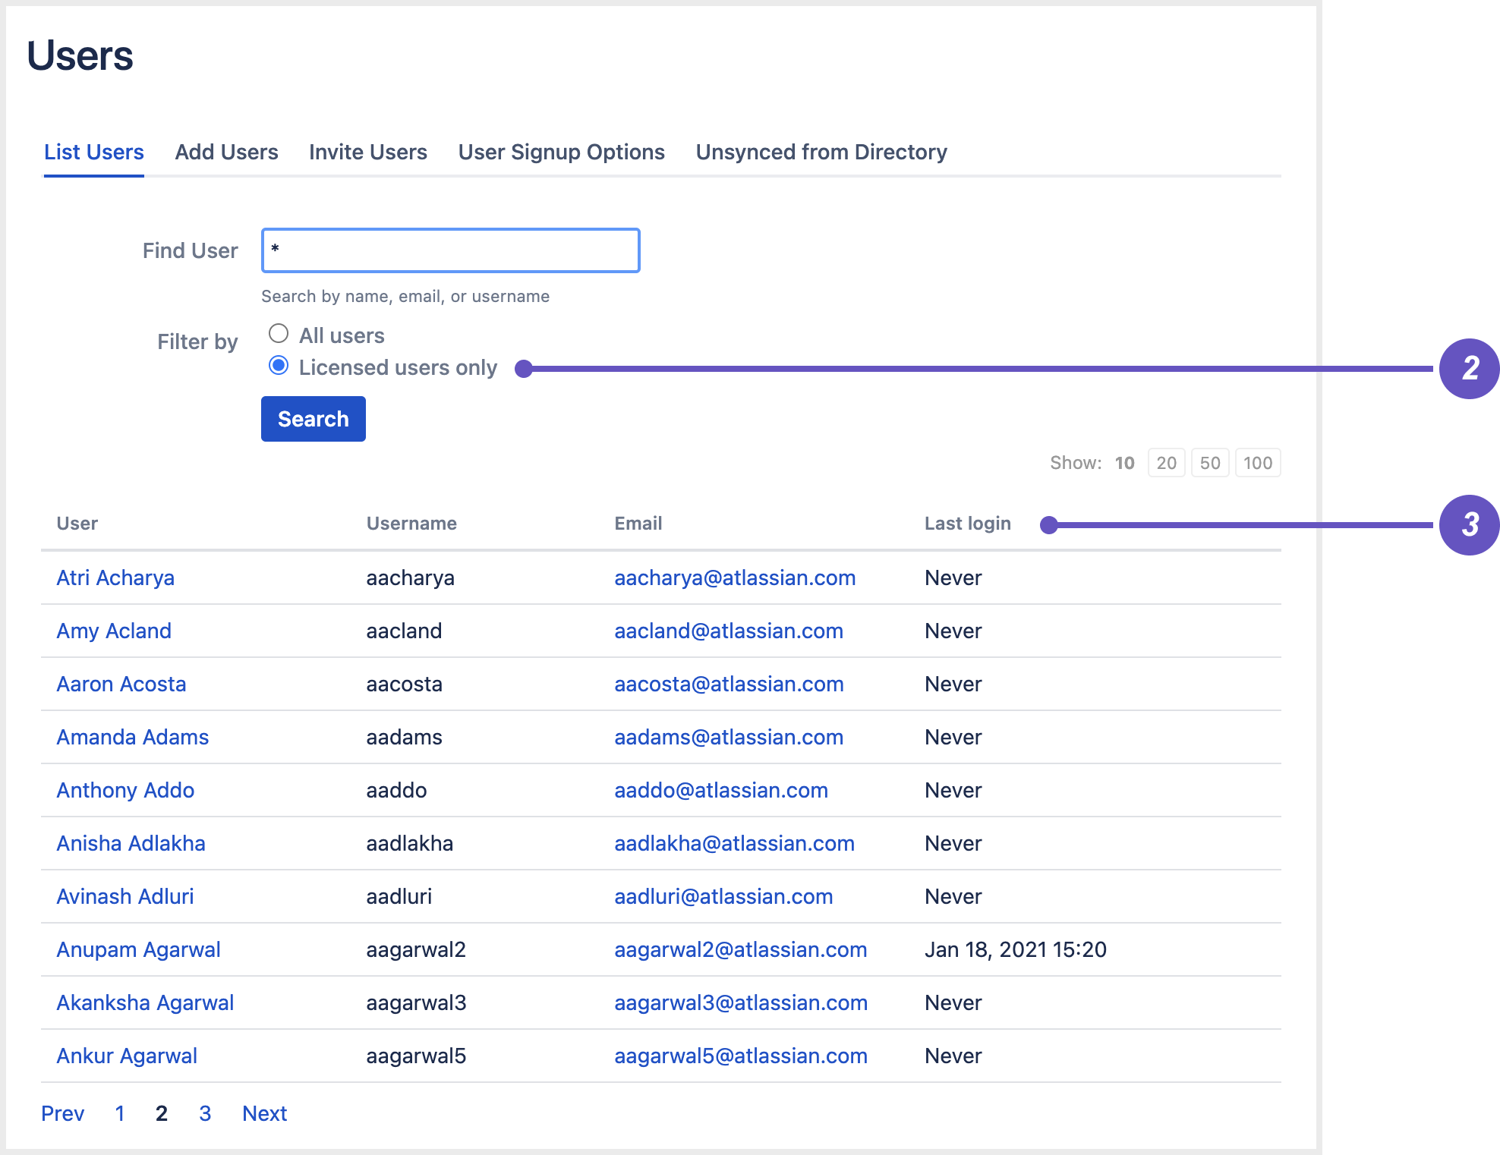Email aaddo@atlassian.com
This screenshot has height=1155, width=1500.
pos(721,790)
